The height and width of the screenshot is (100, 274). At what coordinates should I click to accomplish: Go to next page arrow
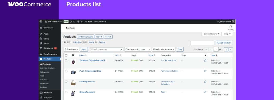pyautogui.click(x=226, y=49)
